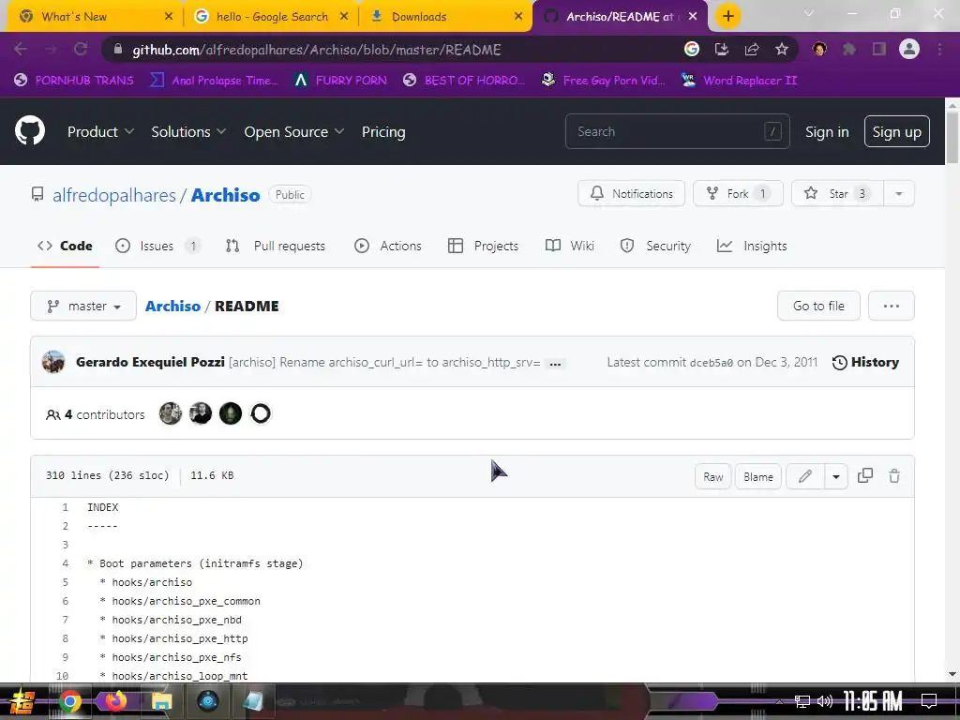Click the Go to file button
Viewport: 960px width, 720px height.
[818, 306]
